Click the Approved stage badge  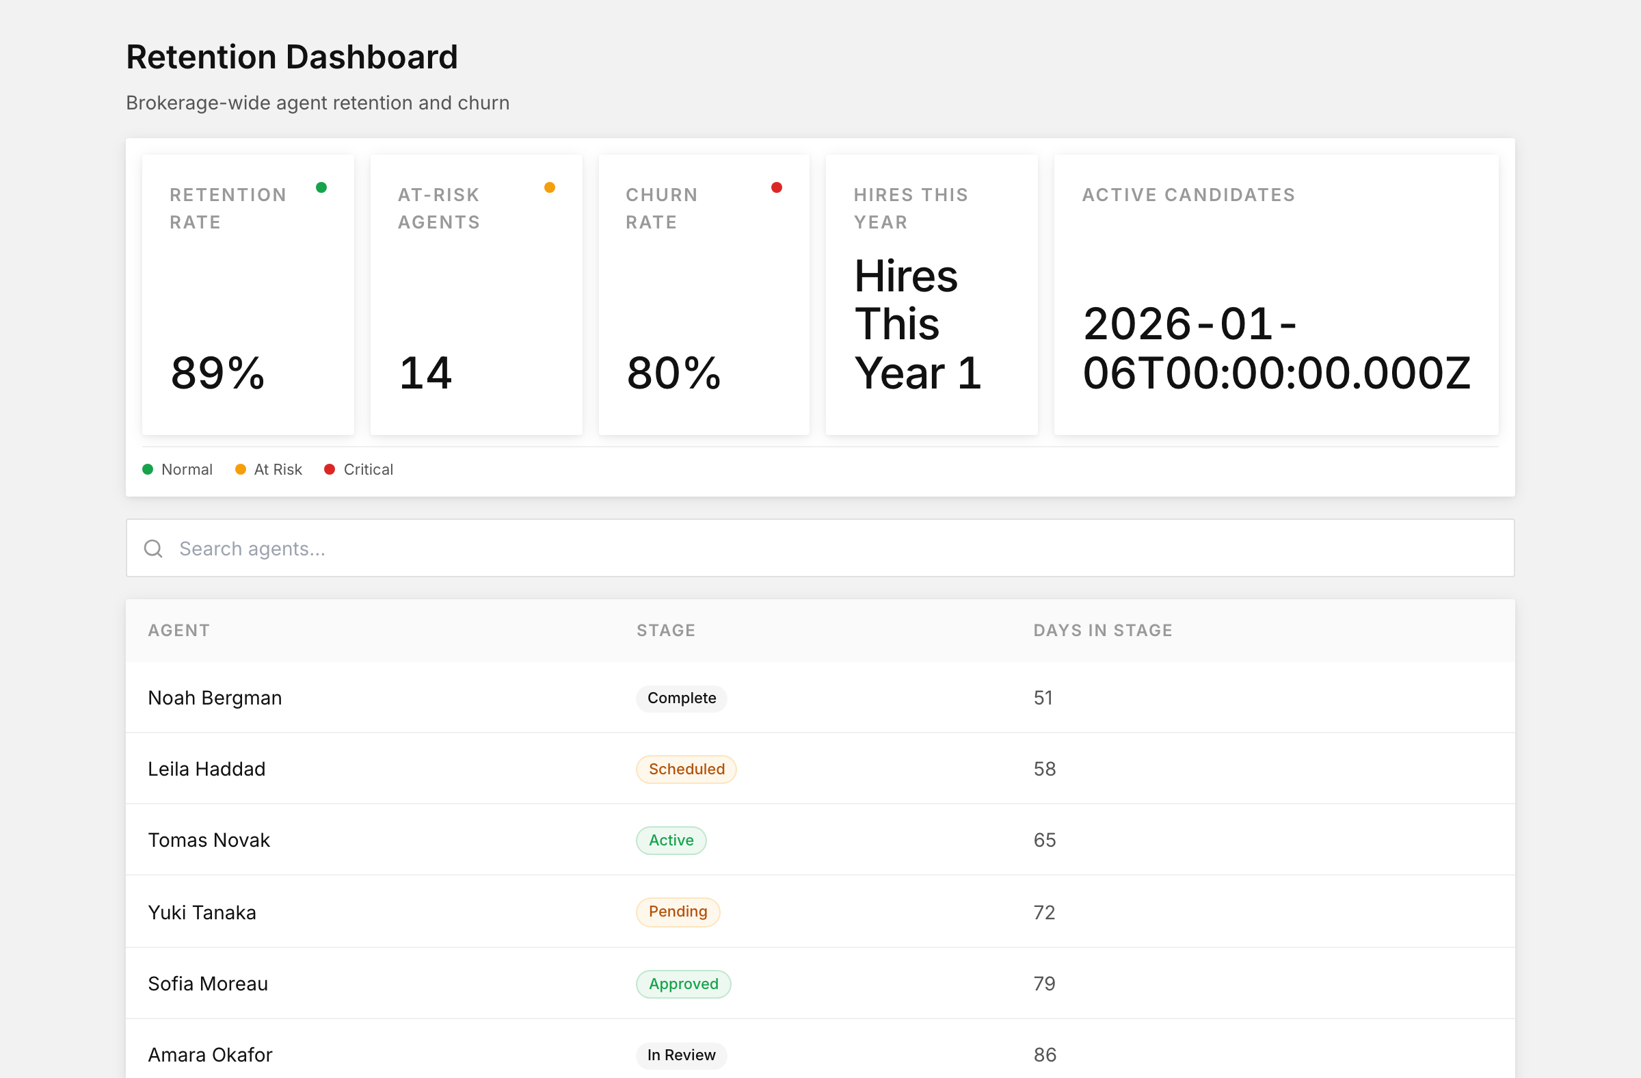[683, 984]
